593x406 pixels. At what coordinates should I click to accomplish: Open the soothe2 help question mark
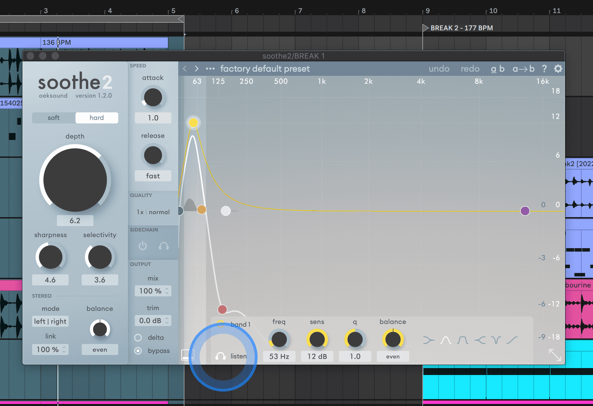click(x=544, y=69)
